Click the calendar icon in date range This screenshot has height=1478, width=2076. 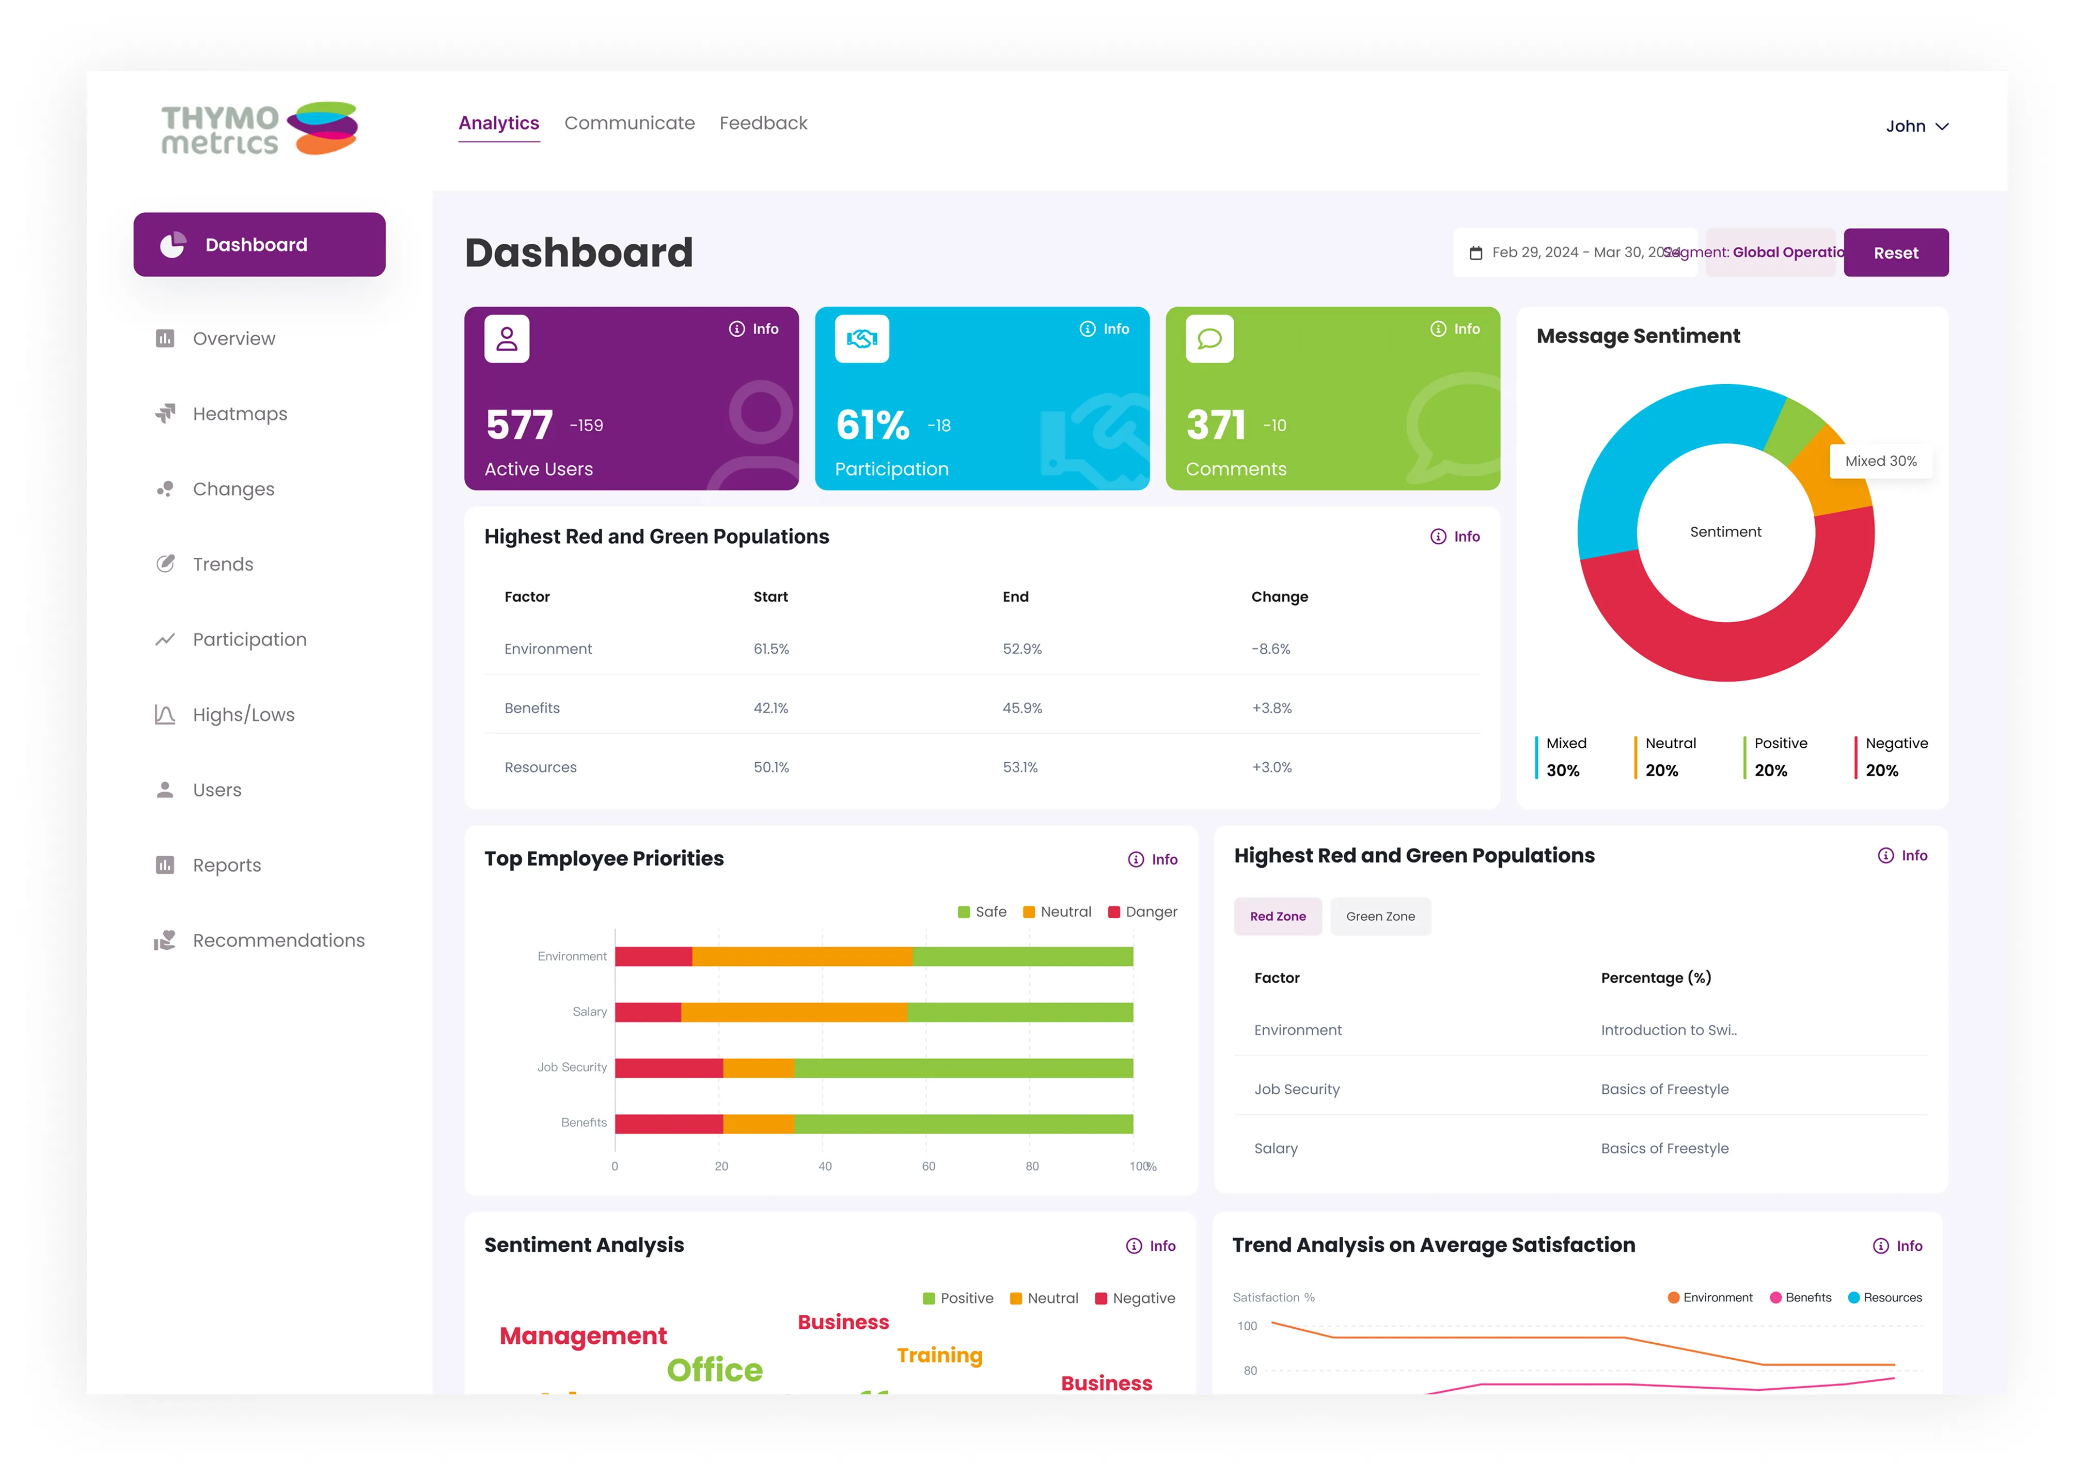tap(1475, 253)
